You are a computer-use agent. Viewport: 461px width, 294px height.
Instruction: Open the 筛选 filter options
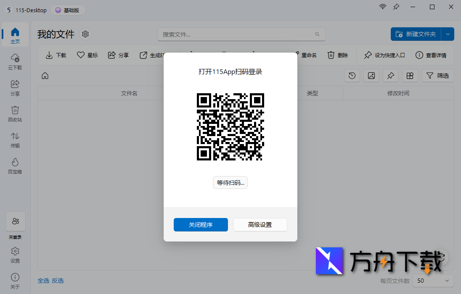point(437,76)
